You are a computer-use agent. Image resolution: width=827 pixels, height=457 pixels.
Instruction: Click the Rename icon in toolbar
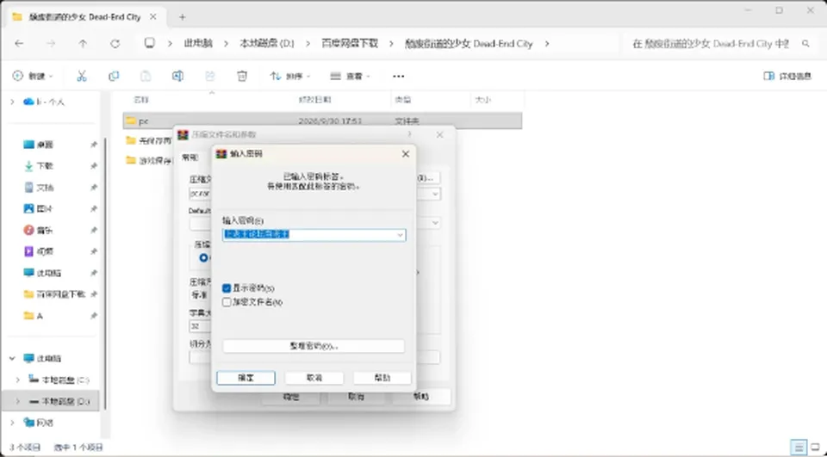coord(177,76)
